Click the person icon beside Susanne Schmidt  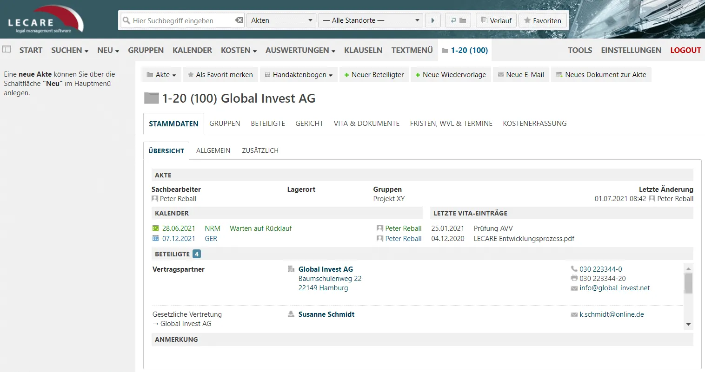(291, 314)
